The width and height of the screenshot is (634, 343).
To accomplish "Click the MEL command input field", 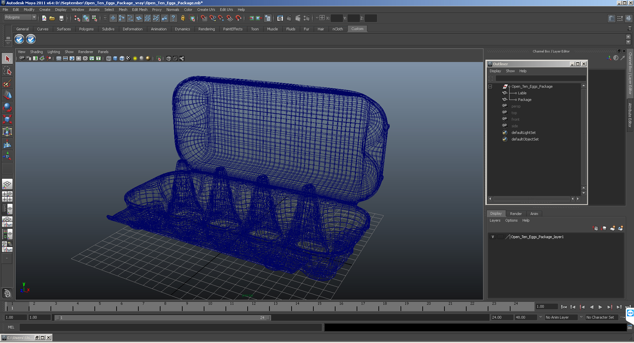I will point(171,327).
